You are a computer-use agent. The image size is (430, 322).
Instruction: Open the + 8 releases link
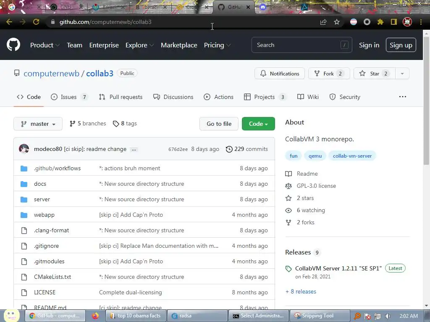(x=301, y=292)
